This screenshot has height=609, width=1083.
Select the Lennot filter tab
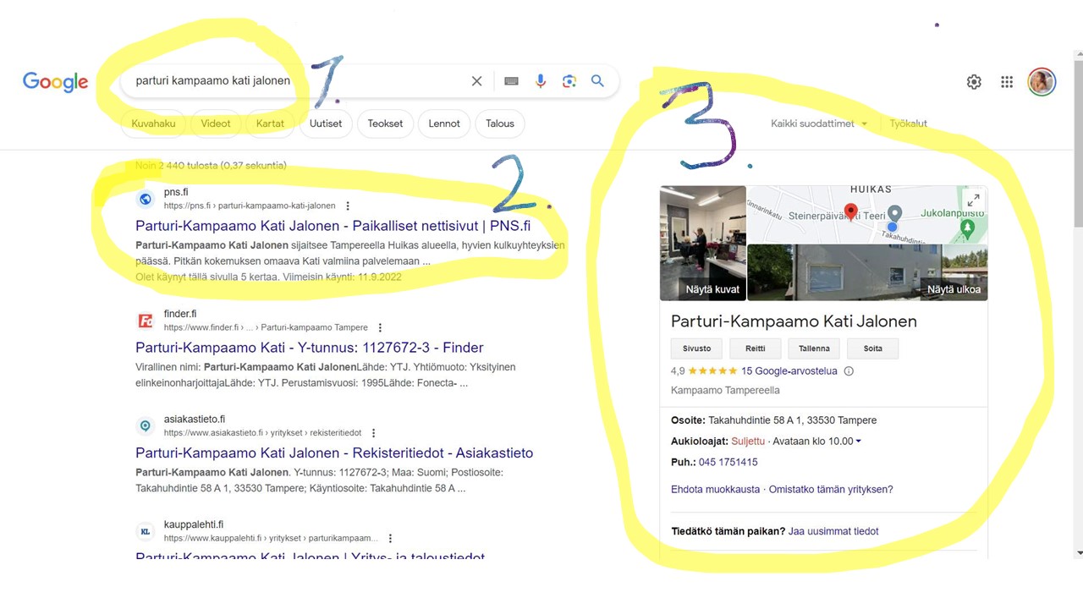[x=444, y=123]
